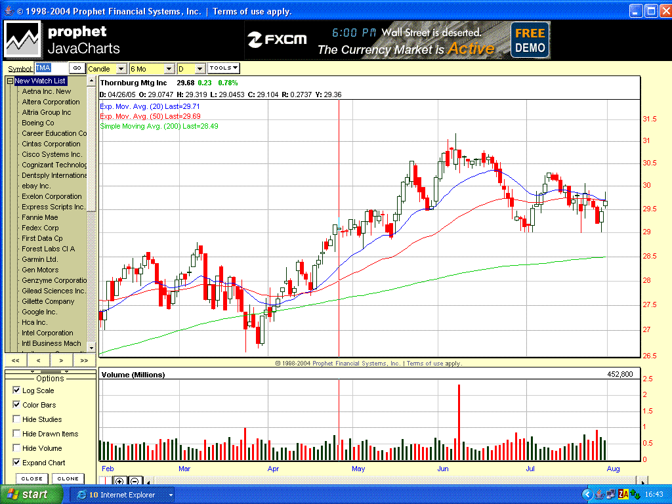This screenshot has height=504, width=672.
Task: Click Exp. Mov. Avg. (50) legend label
Action: click(x=150, y=116)
